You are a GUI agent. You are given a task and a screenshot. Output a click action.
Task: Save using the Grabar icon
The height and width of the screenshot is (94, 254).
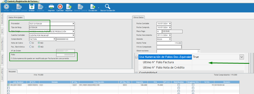click(x=32, y=7)
